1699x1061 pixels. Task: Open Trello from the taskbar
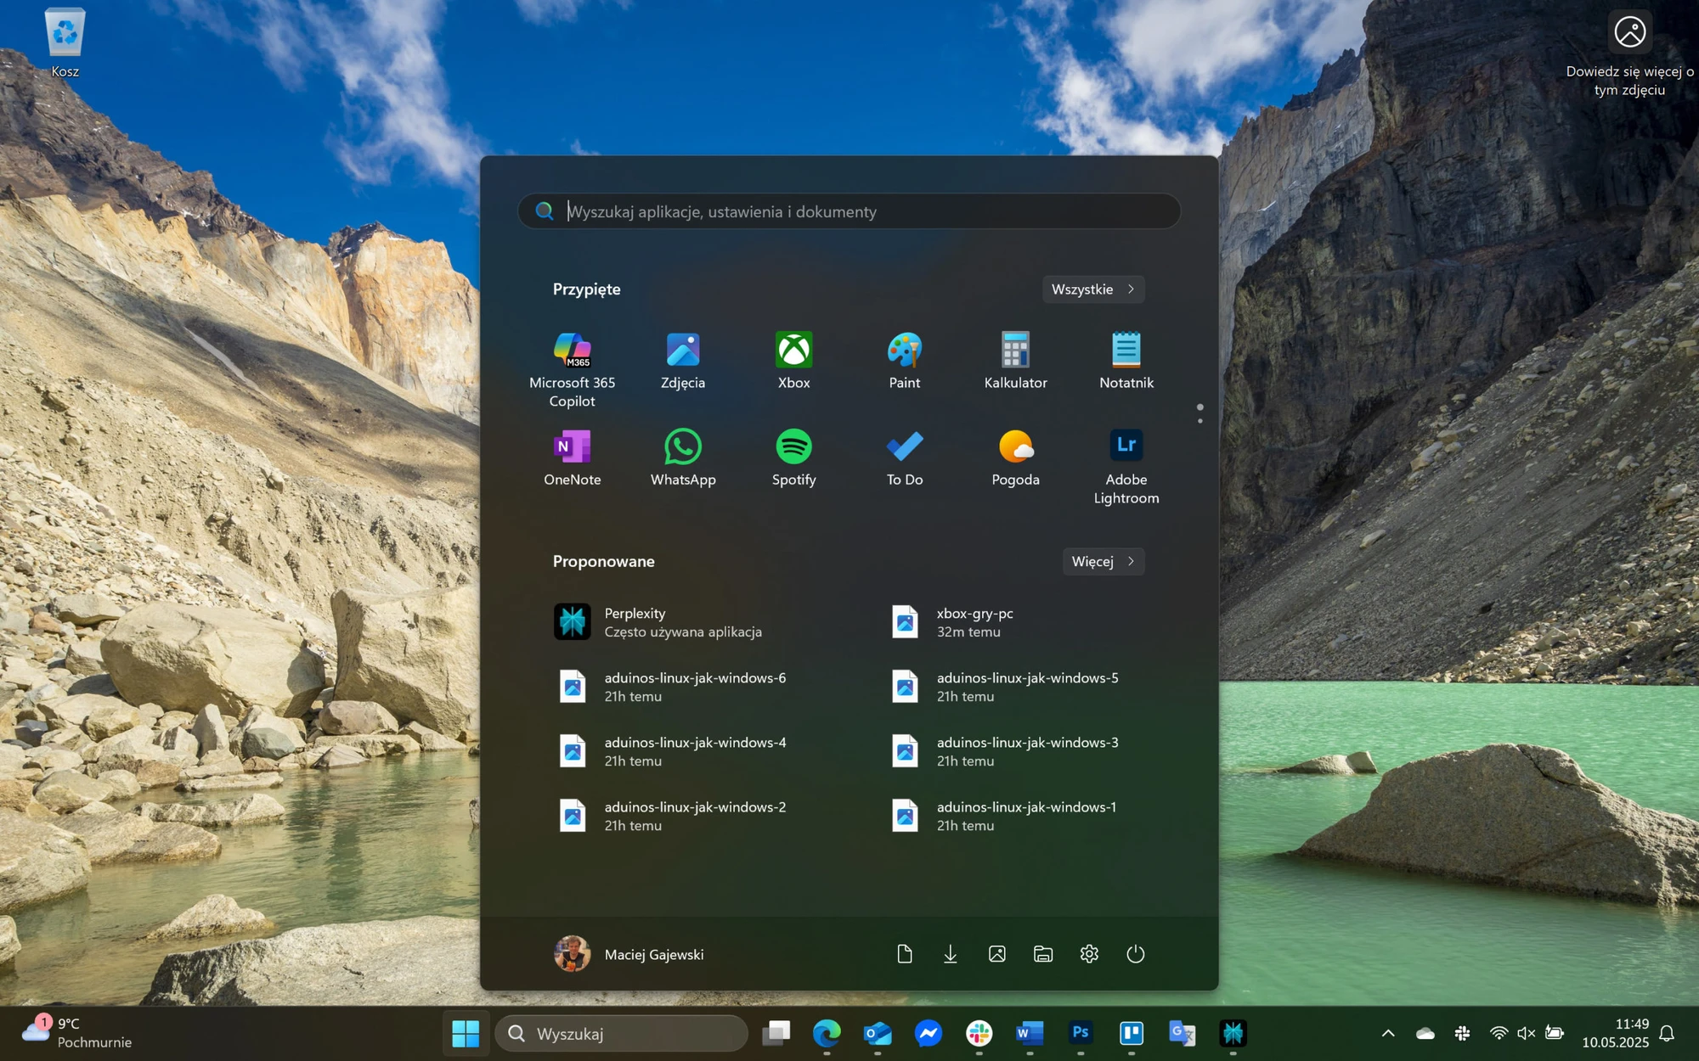pyautogui.click(x=1132, y=1033)
